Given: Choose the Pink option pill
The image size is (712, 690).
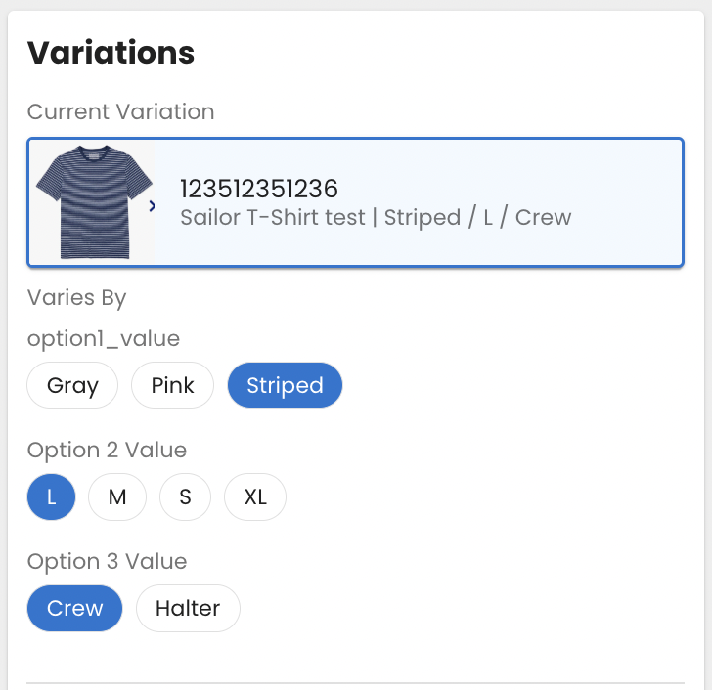Looking at the screenshot, I should pyautogui.click(x=172, y=385).
